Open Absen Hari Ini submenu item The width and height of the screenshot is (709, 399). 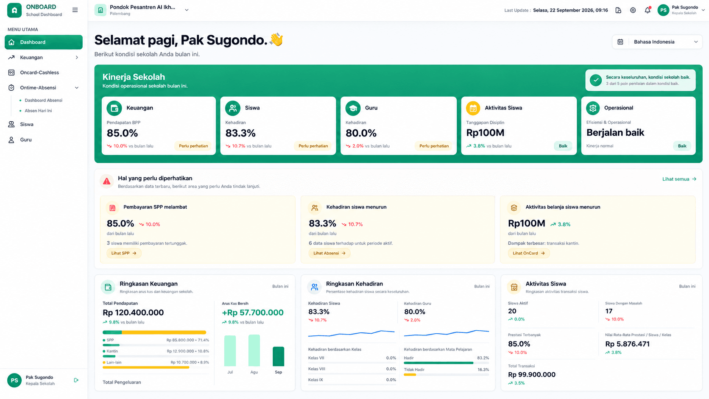point(38,111)
